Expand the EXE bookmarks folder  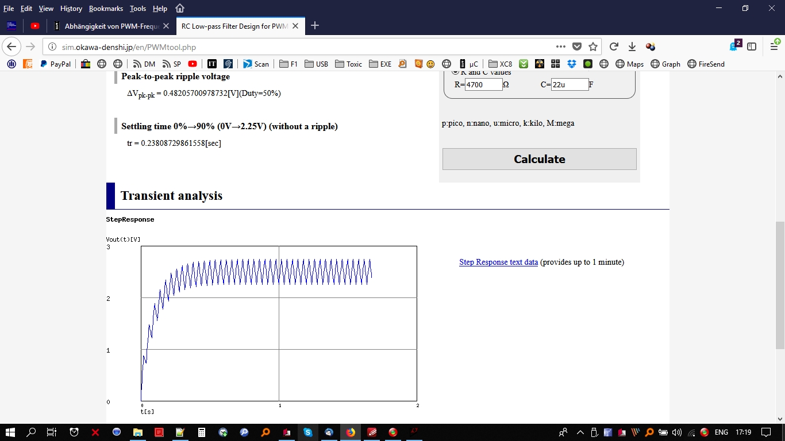point(380,64)
